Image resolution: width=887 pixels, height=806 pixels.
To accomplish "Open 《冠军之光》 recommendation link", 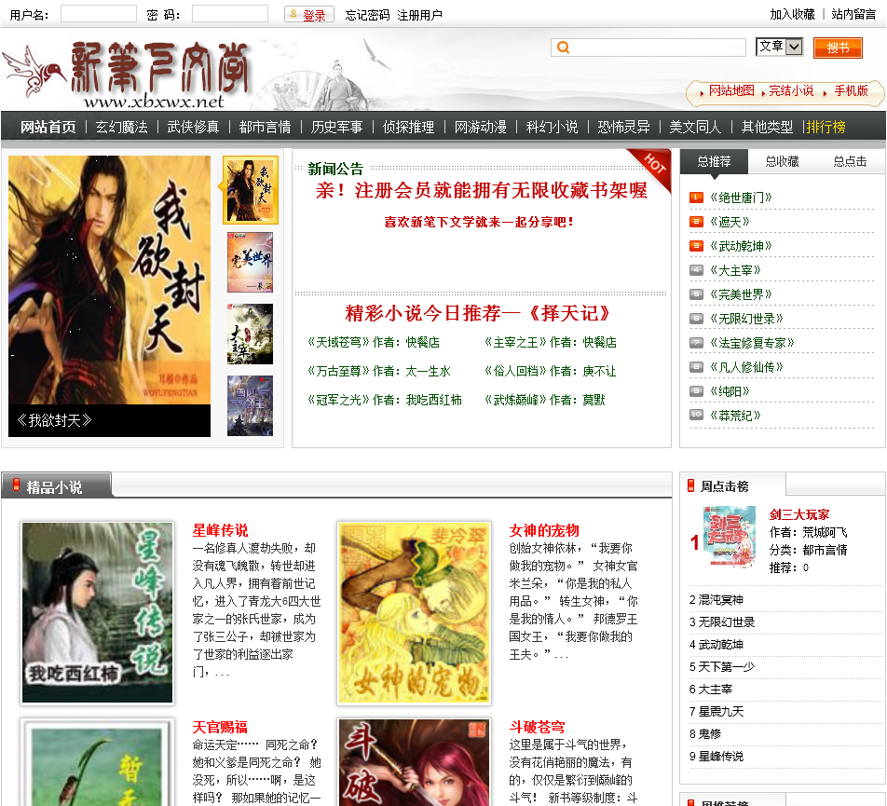I will pos(338,400).
